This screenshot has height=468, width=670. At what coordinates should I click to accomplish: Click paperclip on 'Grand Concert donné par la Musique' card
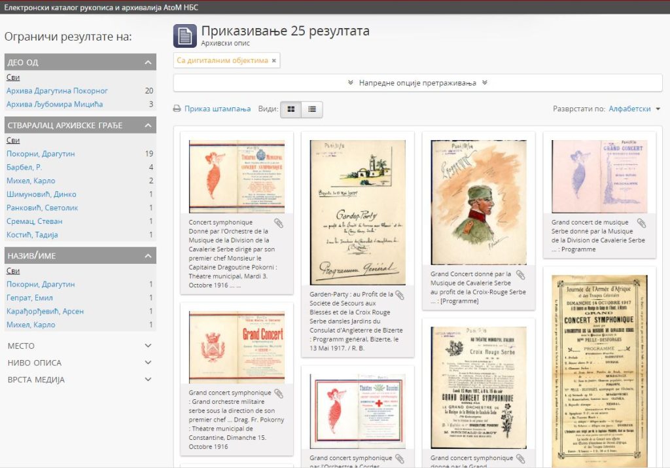coord(520,275)
